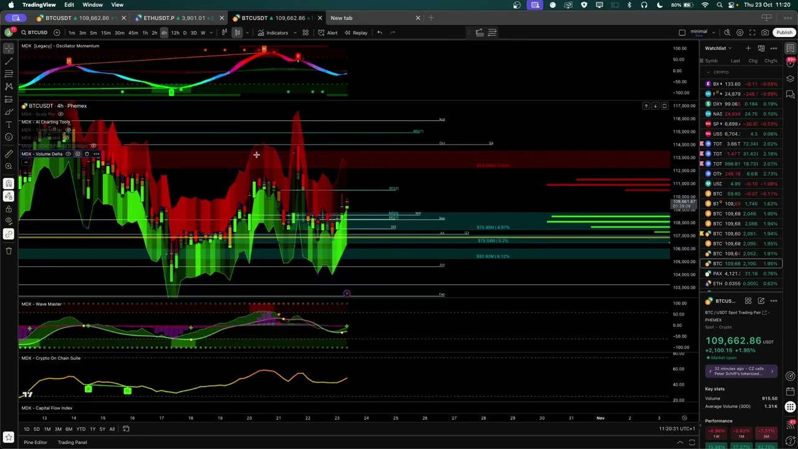Expand the Indicators favorites dropdown

294,32
